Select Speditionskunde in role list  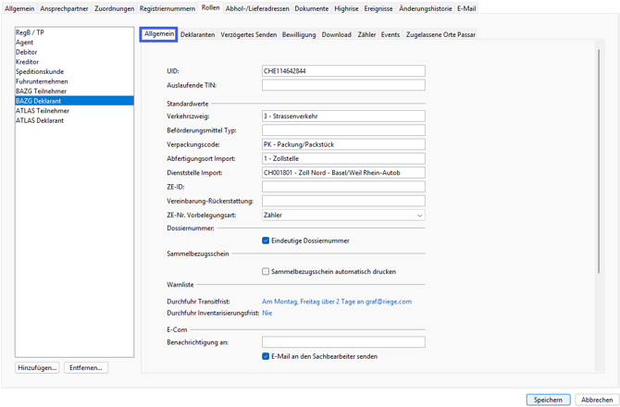click(x=40, y=72)
